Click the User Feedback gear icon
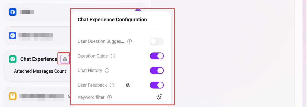 (x=128, y=85)
